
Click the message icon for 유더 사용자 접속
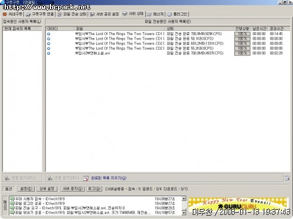click(12, 199)
